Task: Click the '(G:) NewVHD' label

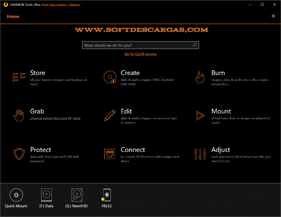Action: tap(76, 206)
